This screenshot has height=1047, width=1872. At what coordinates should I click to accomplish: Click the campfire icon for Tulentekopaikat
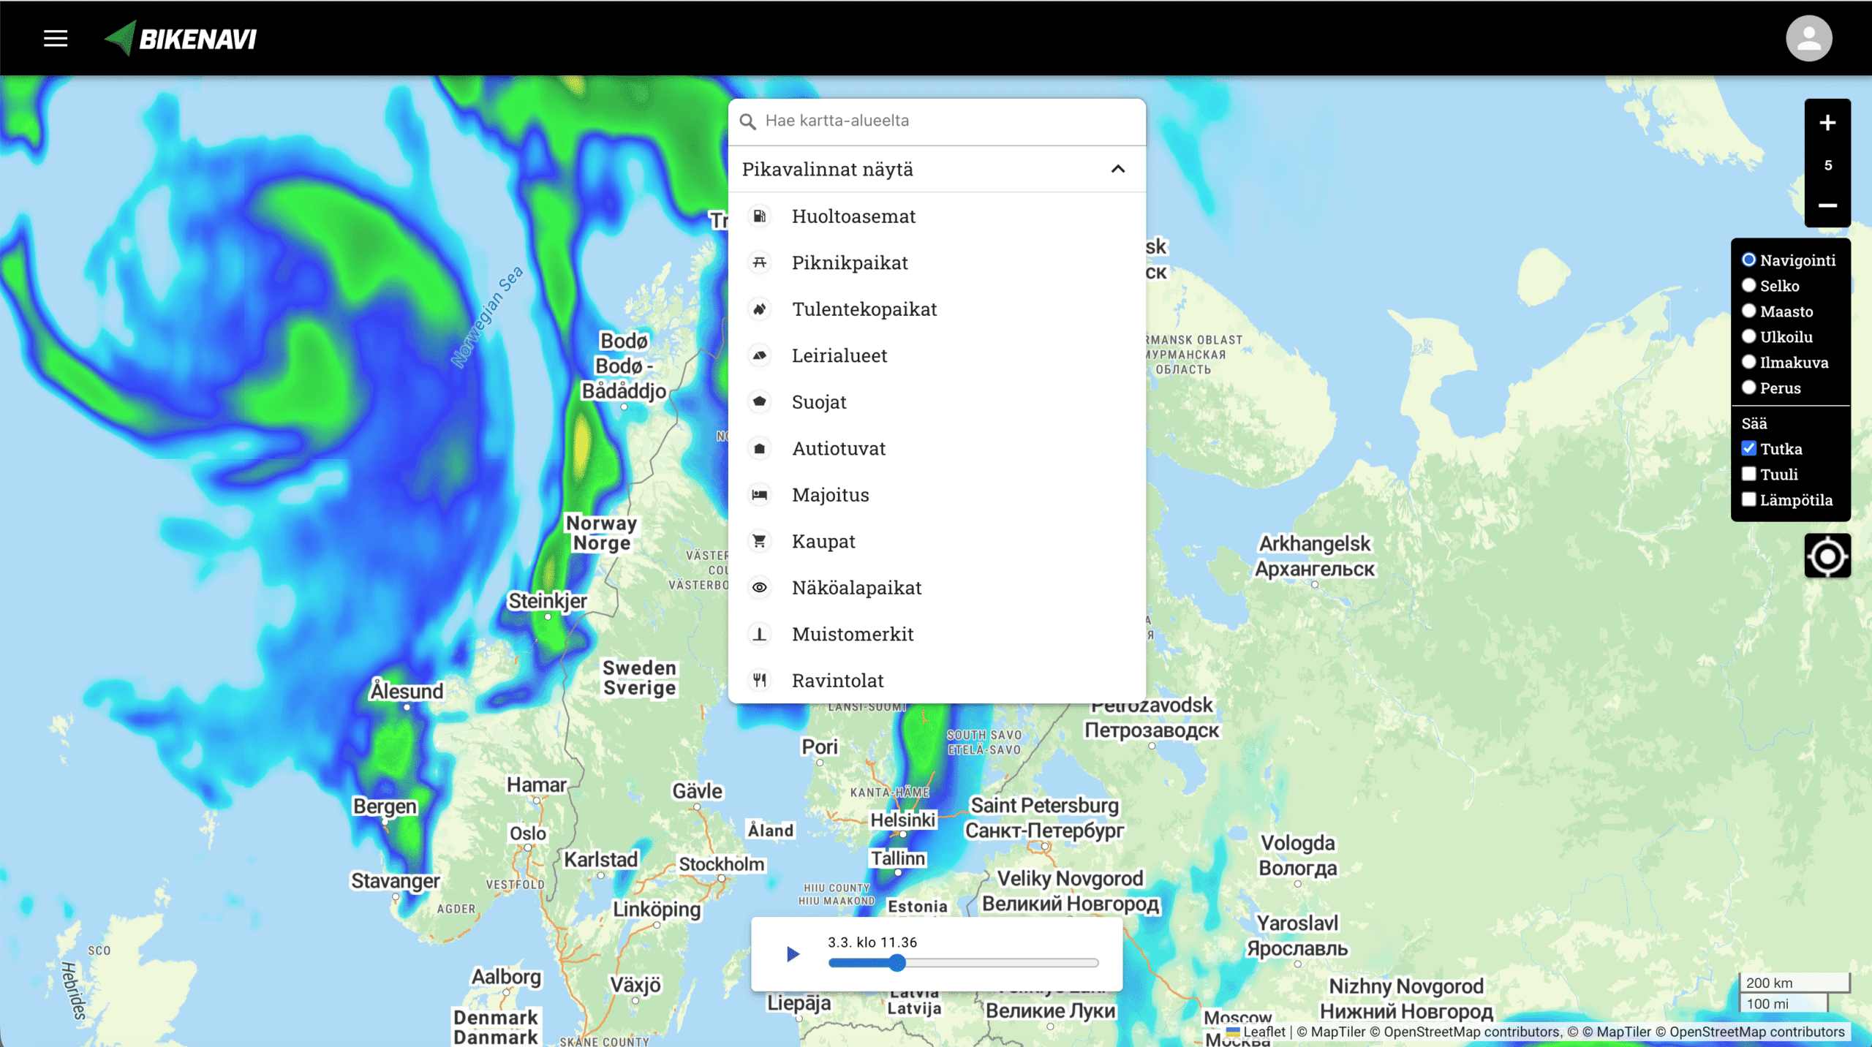760,309
